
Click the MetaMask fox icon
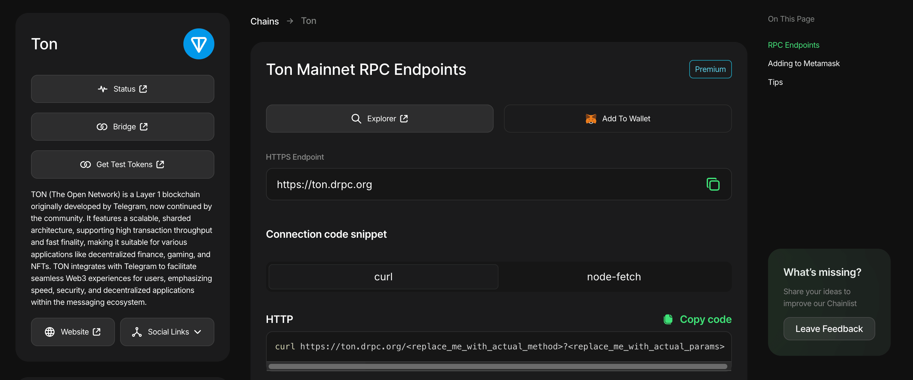coord(591,119)
